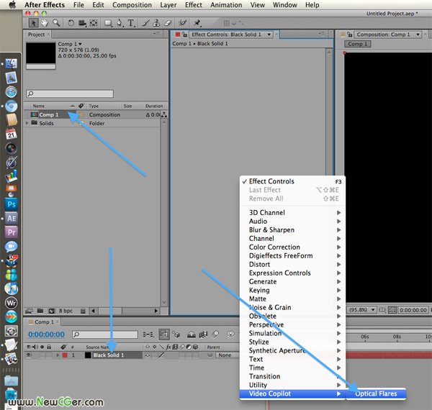The width and height of the screenshot is (432, 410).
Task: Select the Pen tool
Action: (120, 24)
